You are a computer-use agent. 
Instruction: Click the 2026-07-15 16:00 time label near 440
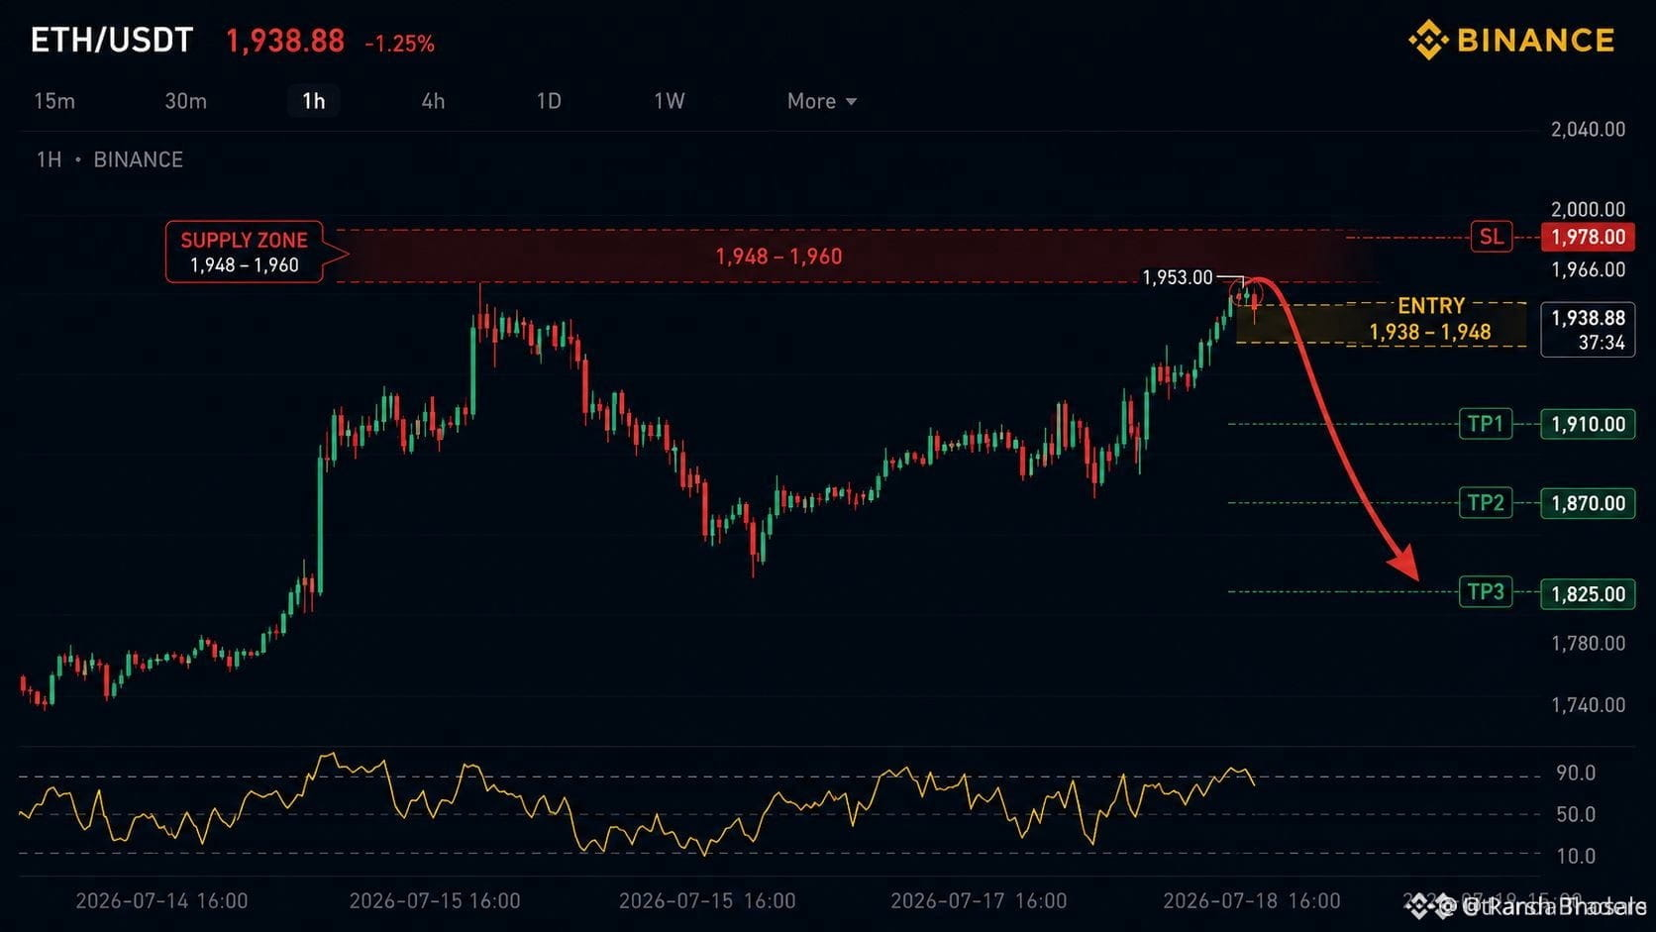(435, 901)
